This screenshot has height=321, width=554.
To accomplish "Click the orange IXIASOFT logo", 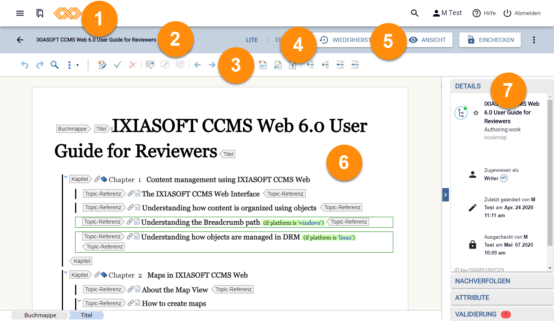I will click(68, 13).
